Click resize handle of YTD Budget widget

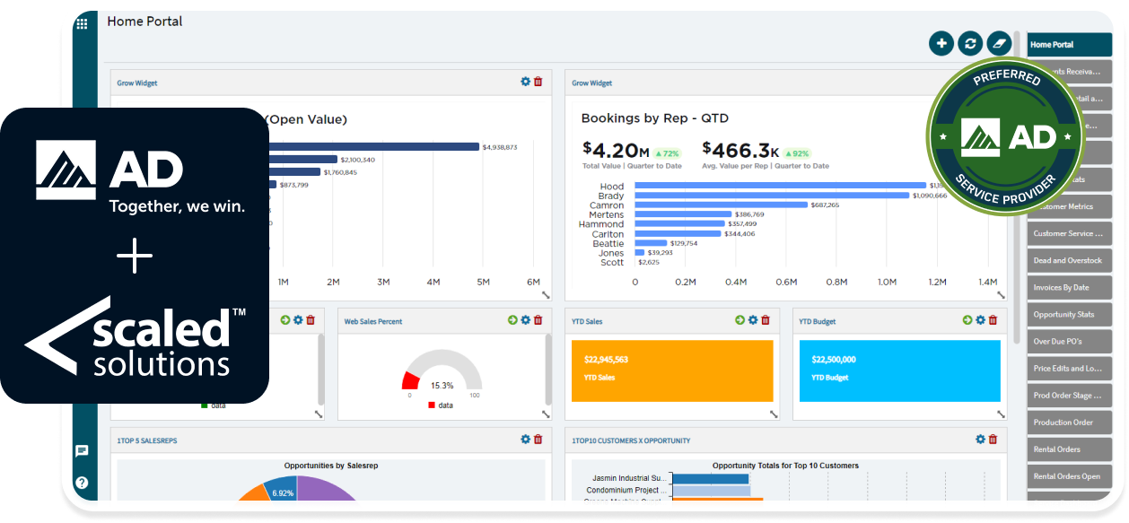pos(1001,414)
